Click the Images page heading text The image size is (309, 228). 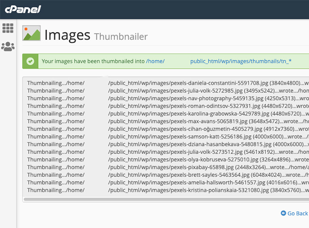click(67, 35)
